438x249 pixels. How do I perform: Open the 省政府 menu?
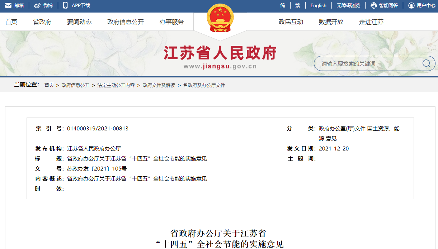coord(42,22)
